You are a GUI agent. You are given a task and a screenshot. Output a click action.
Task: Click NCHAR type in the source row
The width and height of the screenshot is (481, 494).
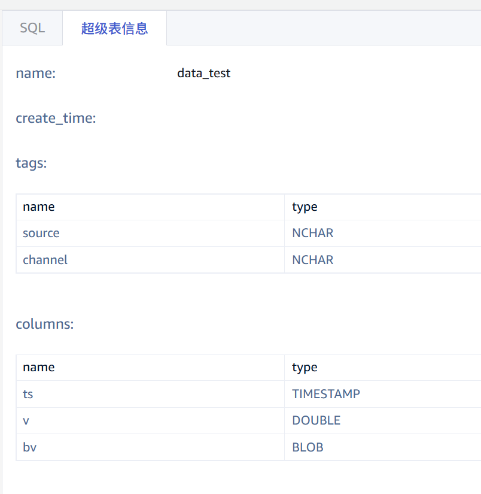click(x=312, y=233)
